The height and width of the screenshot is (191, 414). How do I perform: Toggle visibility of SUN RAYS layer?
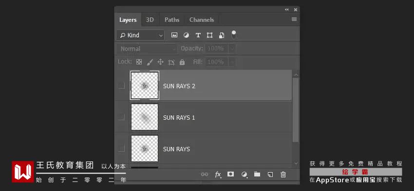click(x=121, y=149)
